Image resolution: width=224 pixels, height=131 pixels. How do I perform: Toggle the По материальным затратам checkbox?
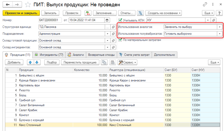(121, 40)
